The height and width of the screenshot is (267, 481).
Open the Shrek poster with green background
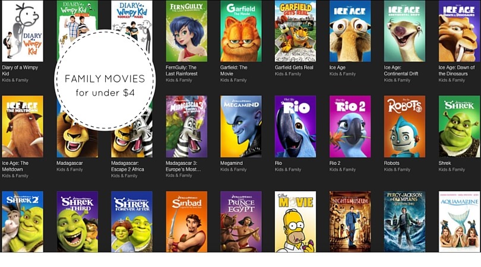[459, 126]
